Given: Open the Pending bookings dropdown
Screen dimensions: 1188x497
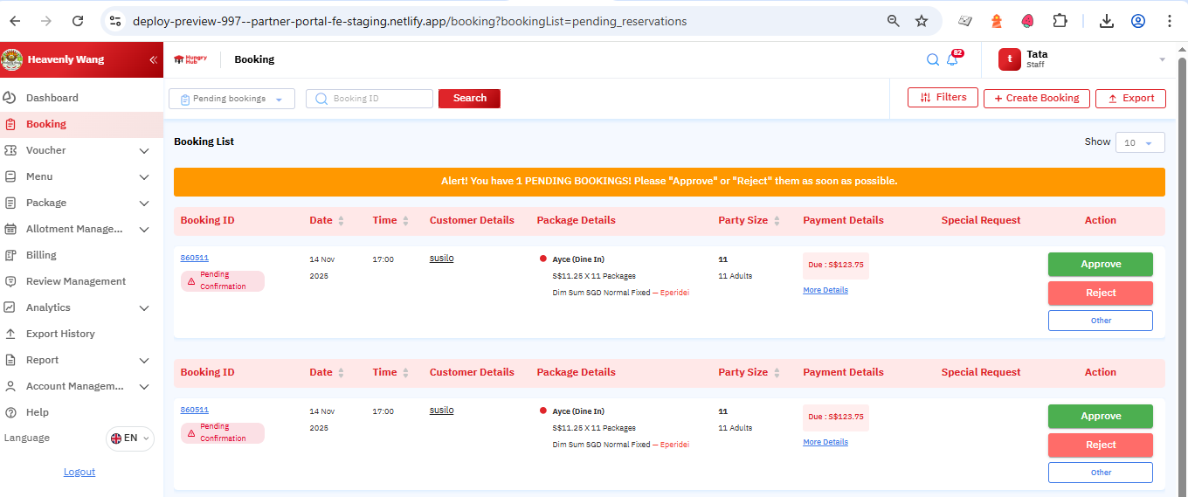Looking at the screenshot, I should coord(231,99).
